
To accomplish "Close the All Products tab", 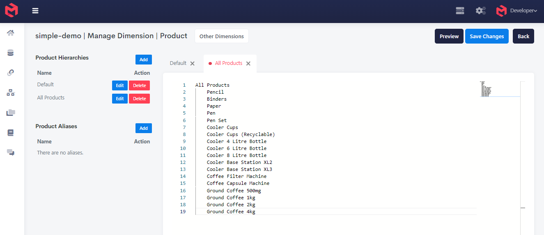I will tap(248, 64).
